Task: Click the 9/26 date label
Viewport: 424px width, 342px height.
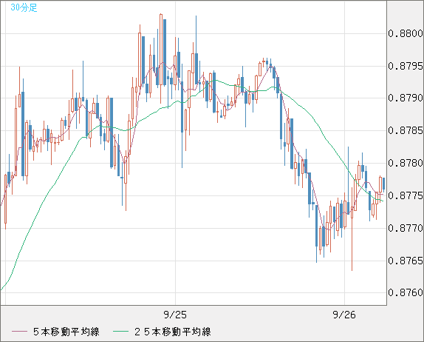Action: [x=344, y=315]
